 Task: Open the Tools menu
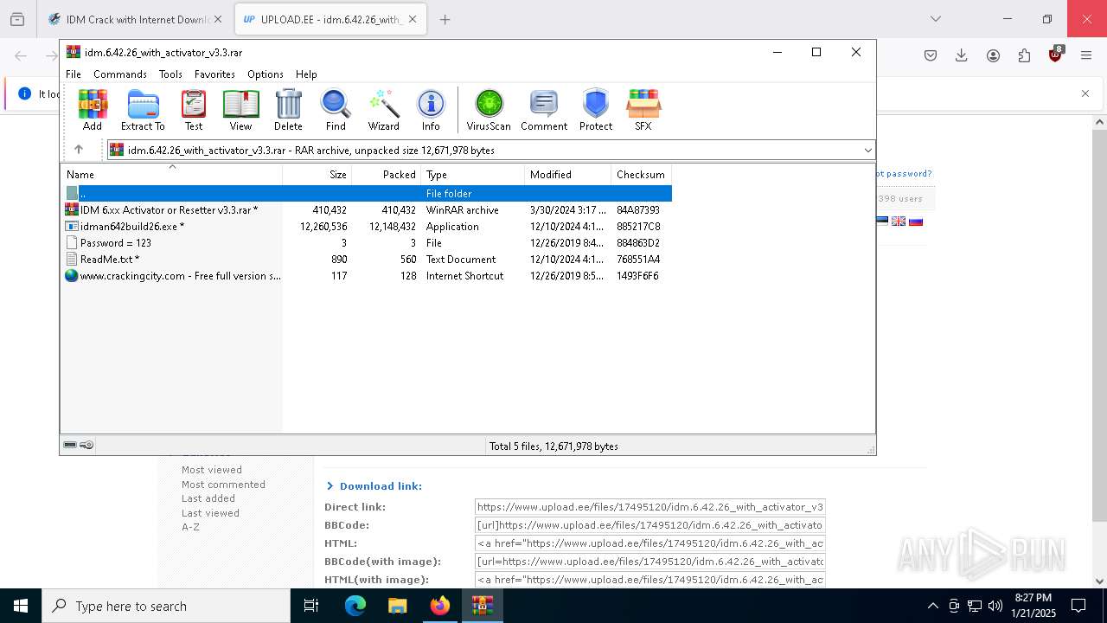coord(170,74)
